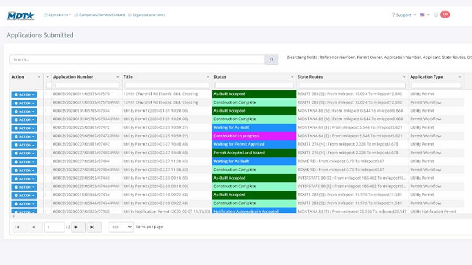Click the magnifying glass search button

click(x=271, y=60)
